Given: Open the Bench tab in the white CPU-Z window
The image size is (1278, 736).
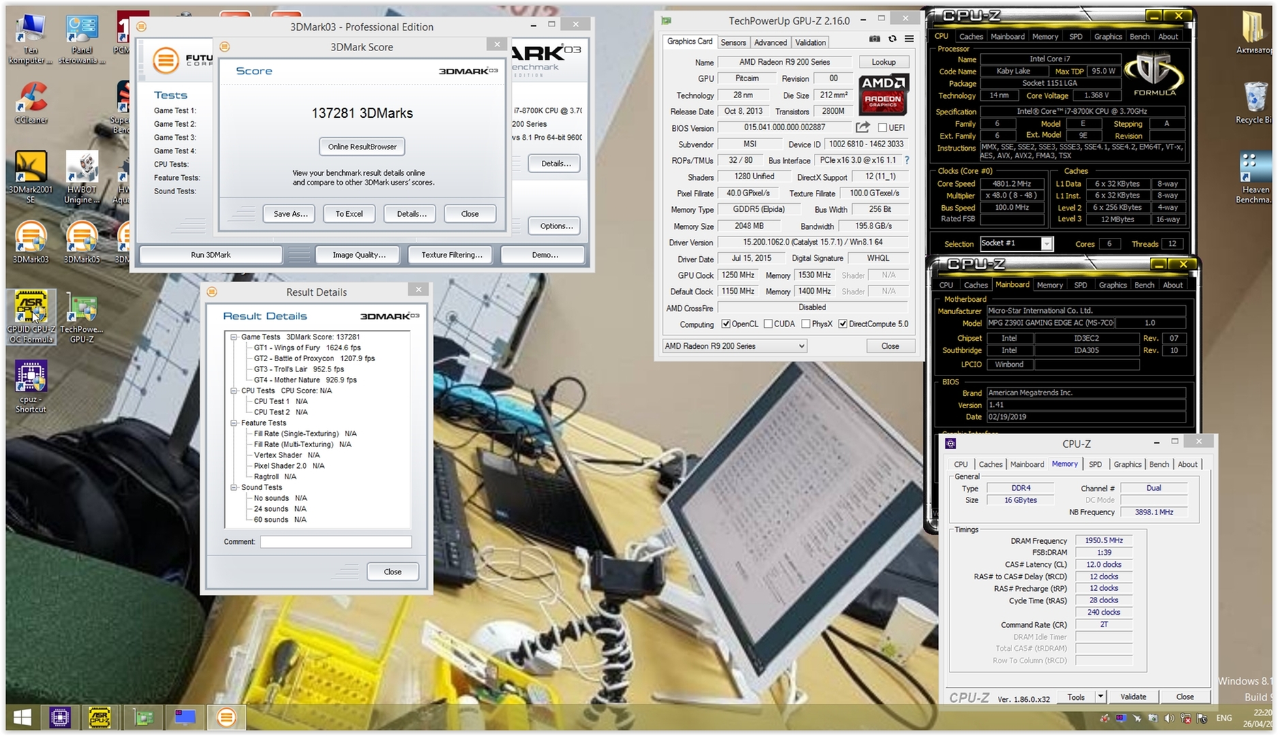Looking at the screenshot, I should [x=1159, y=464].
